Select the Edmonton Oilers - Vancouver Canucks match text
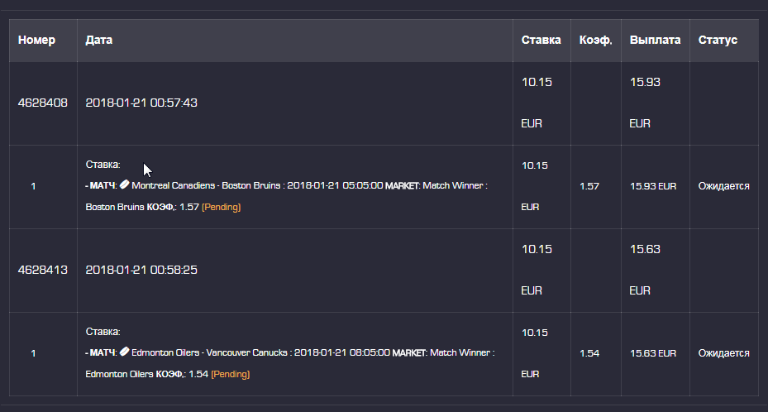This screenshot has width=768, height=412. click(210, 352)
